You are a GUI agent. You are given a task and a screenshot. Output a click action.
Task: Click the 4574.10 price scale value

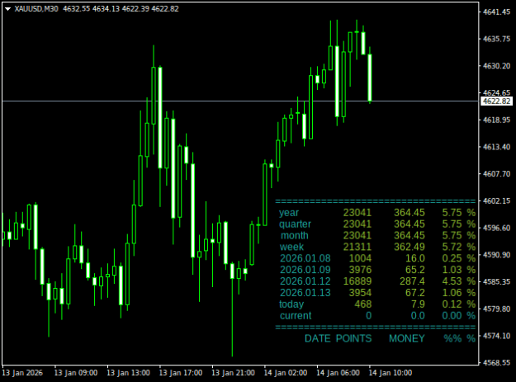pos(496,336)
